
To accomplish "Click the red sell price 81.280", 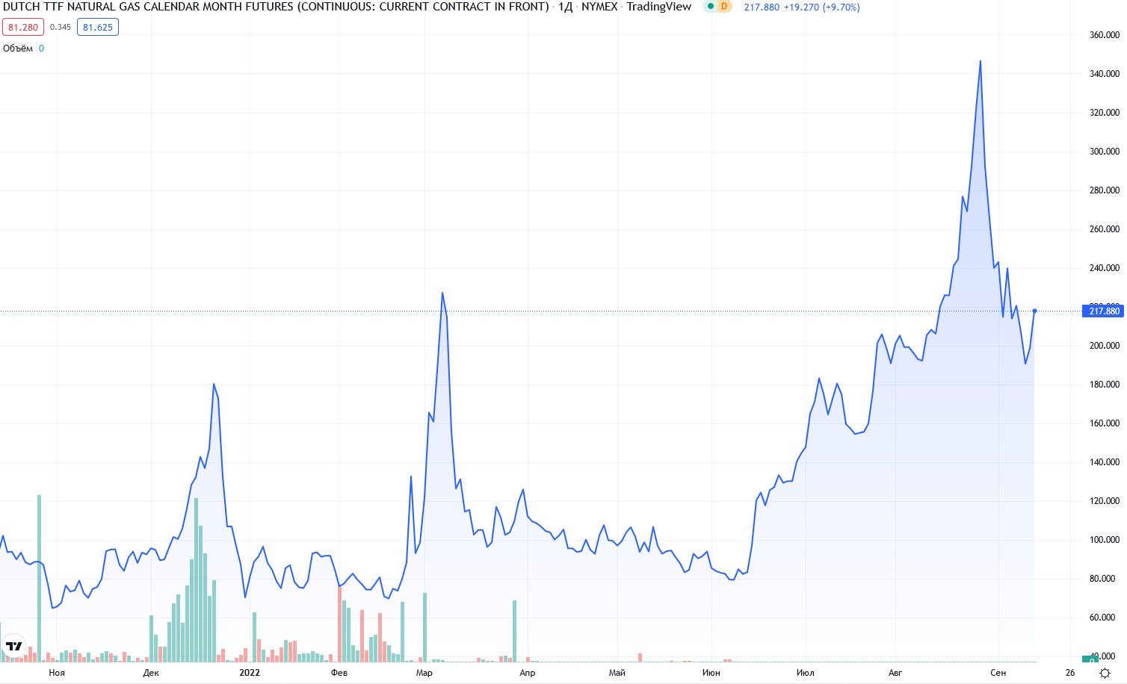I will [x=23, y=28].
